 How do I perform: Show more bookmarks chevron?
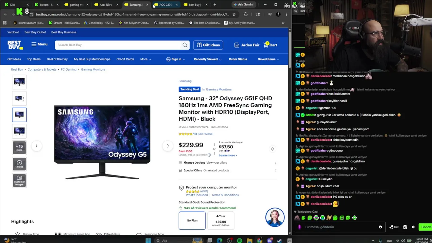coord(283,23)
